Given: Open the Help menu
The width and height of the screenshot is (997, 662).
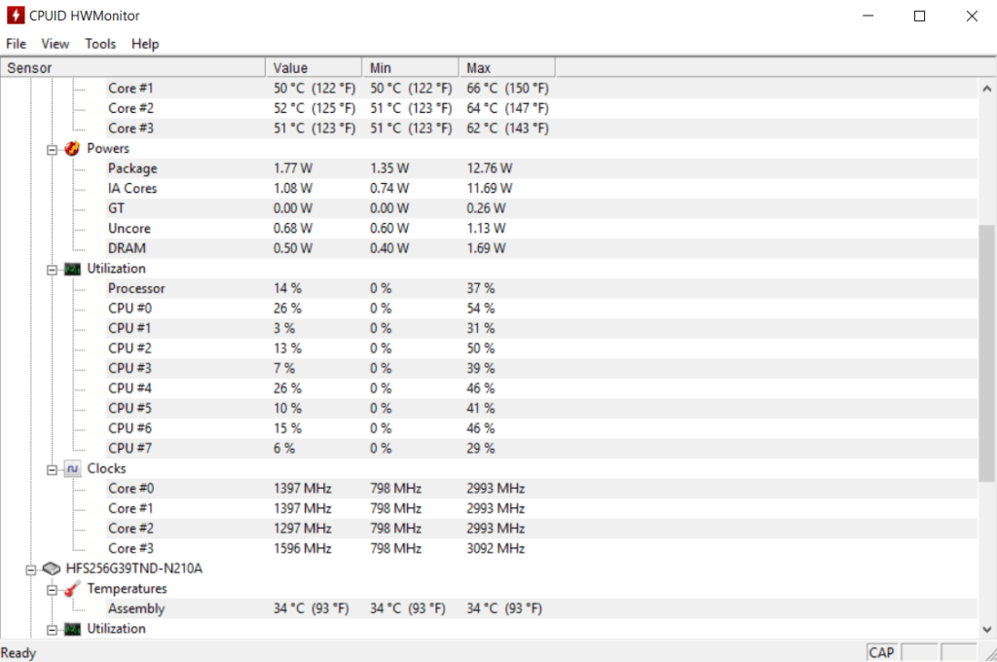Looking at the screenshot, I should coord(145,44).
